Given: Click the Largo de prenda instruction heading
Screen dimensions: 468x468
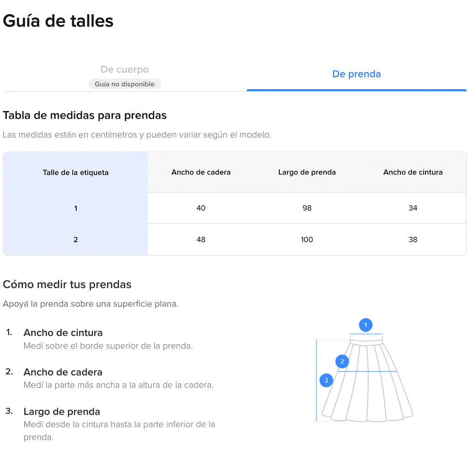Looking at the screenshot, I should 62,411.
